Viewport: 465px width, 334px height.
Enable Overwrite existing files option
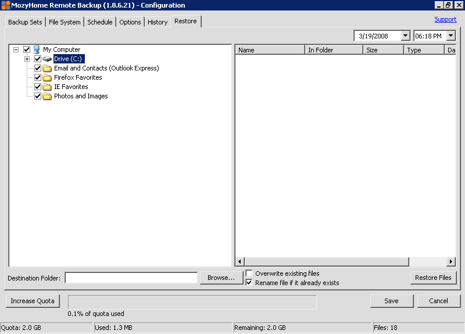point(249,273)
